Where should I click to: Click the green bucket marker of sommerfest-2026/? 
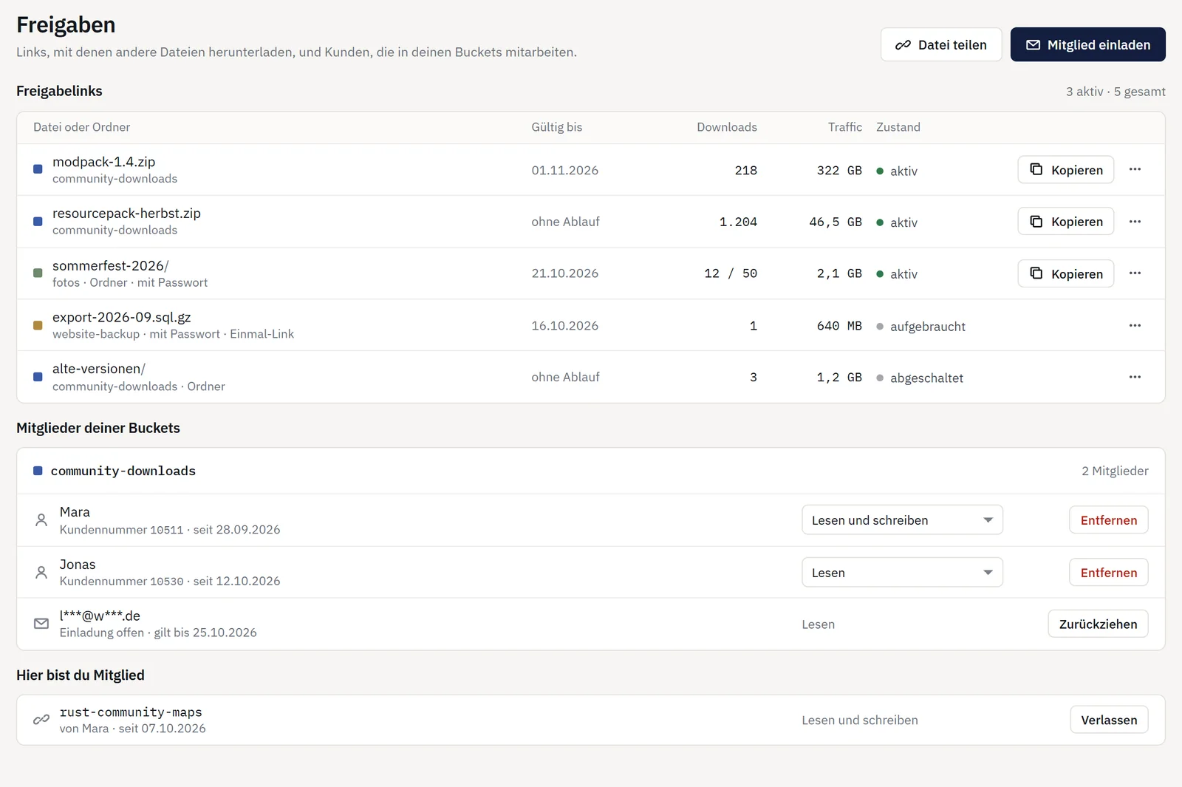pos(38,273)
